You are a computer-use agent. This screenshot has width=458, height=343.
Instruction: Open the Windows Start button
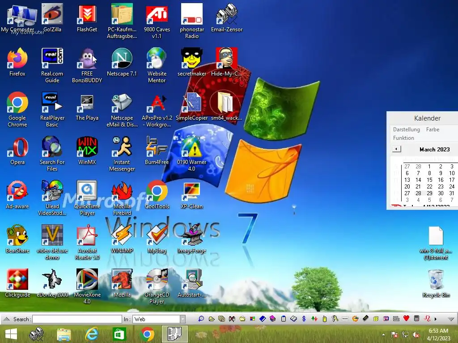(x=11, y=334)
